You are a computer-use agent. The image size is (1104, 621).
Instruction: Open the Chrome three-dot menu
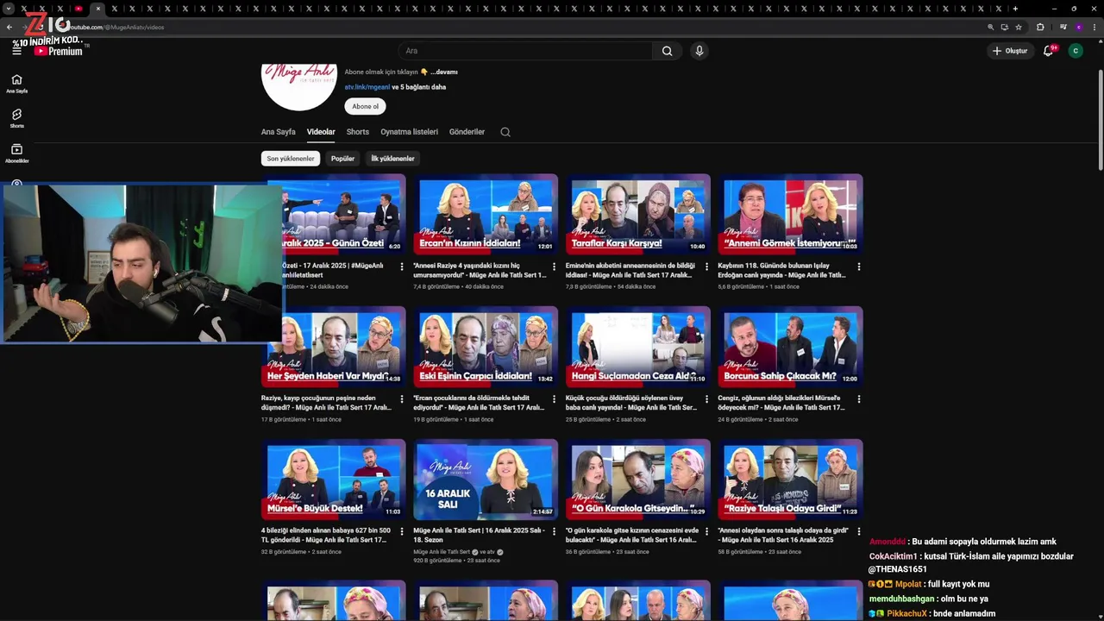(x=1094, y=27)
